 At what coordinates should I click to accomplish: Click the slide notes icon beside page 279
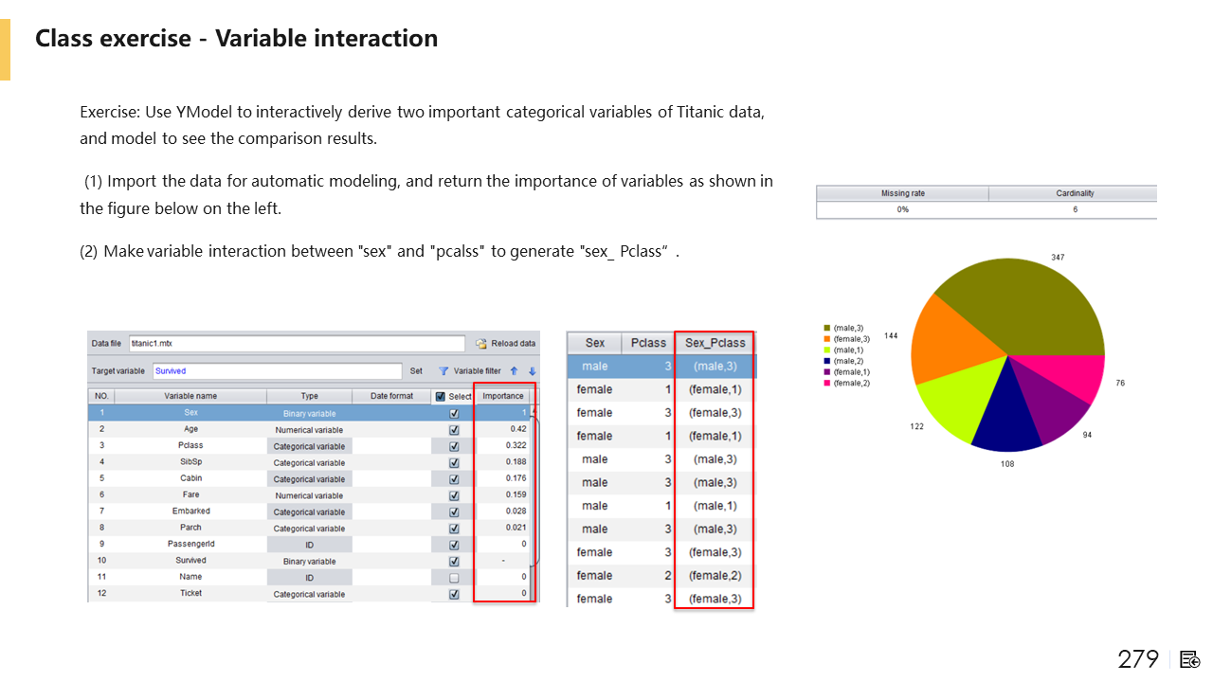[x=1190, y=659]
